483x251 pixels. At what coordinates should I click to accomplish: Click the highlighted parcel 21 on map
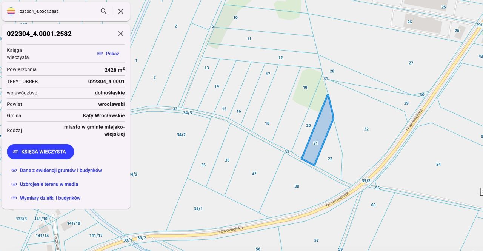(315, 143)
